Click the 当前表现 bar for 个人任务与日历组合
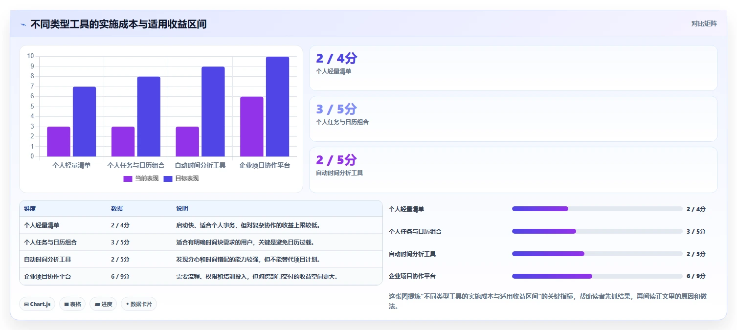This screenshot has height=330, width=737. (x=123, y=142)
